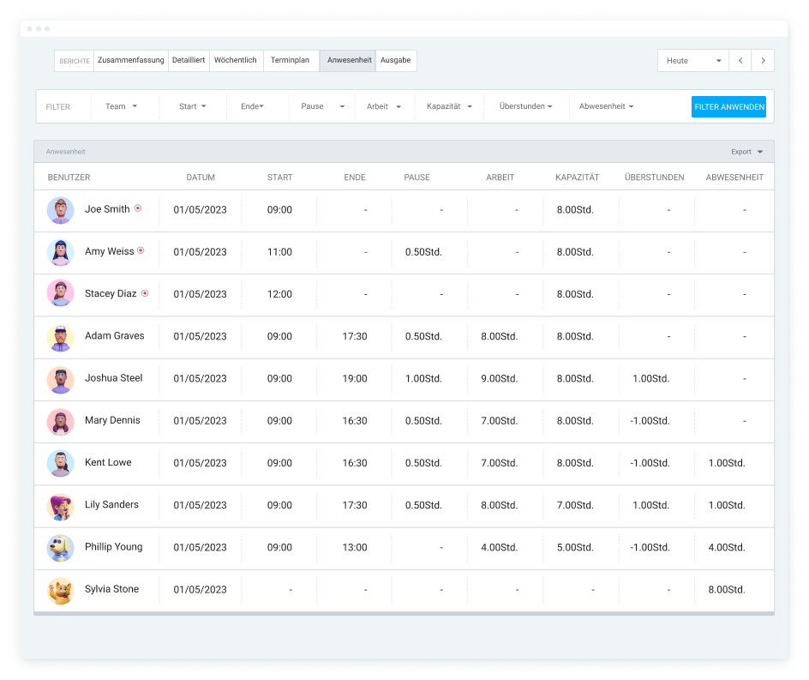Switch to the Wöchentlich report tab
Viewport: 809px width, 680px height.
pos(236,61)
